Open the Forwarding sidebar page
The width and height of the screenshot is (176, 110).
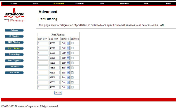14,55
